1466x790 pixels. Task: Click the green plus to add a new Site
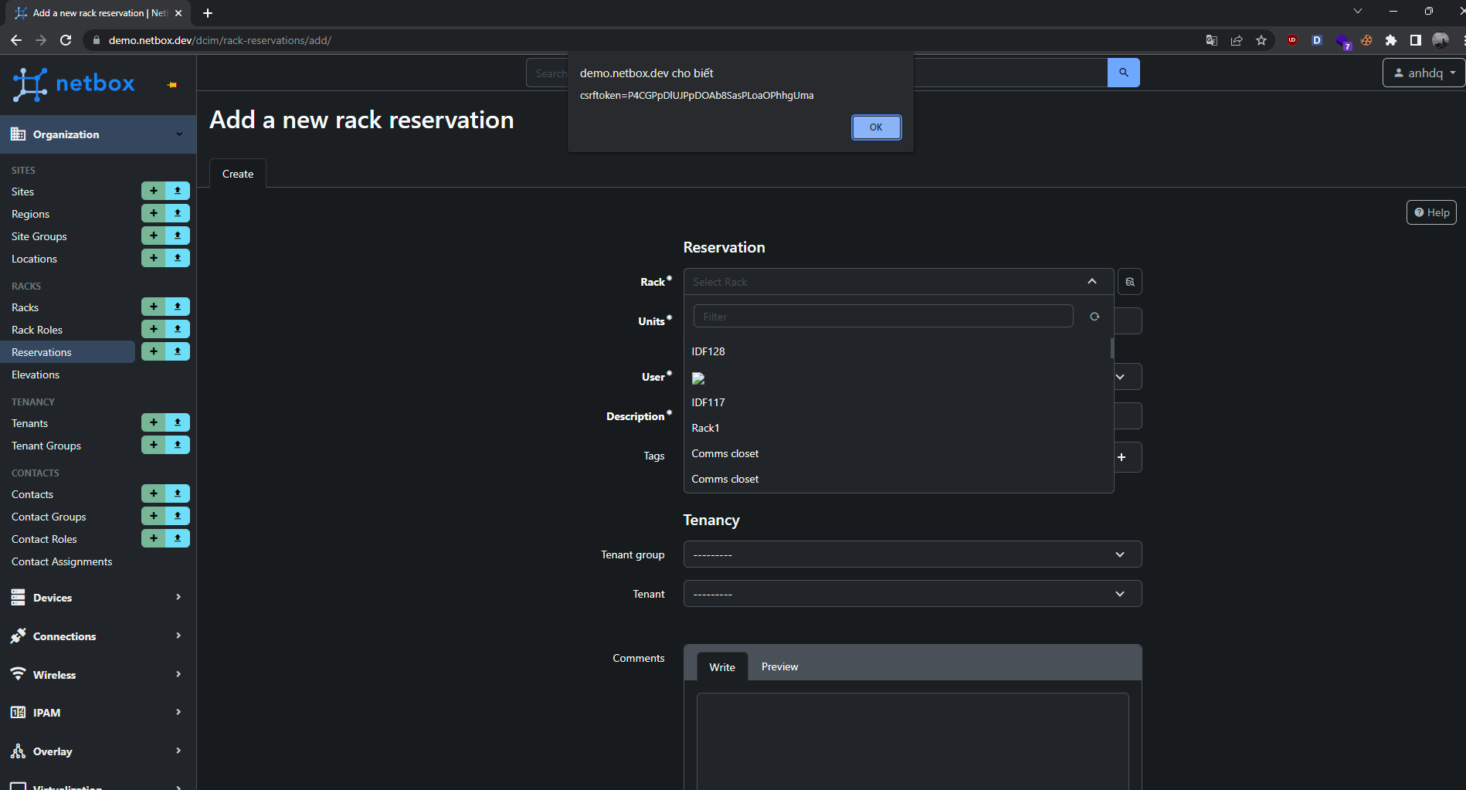coord(153,190)
